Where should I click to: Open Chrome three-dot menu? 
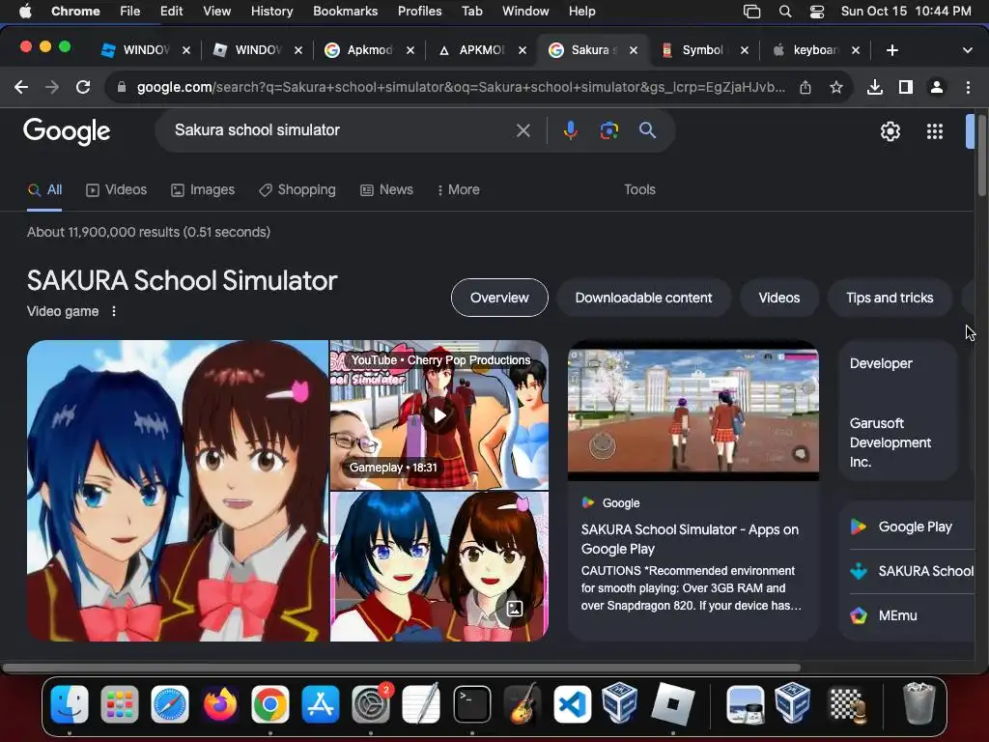pos(968,87)
